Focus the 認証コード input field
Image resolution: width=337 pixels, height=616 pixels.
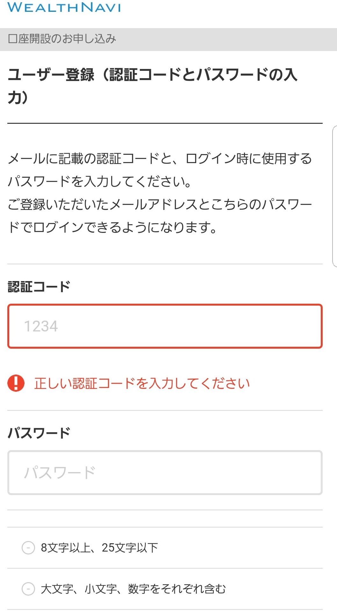pyautogui.click(x=165, y=326)
